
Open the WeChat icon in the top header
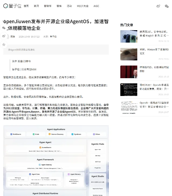click(x=167, y=6)
